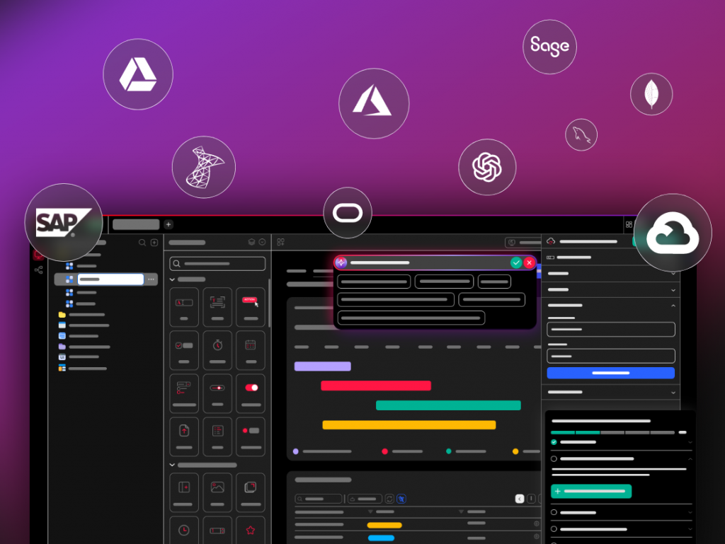
Task: Uncheck the green completed step in checklist
Action: coord(554,442)
